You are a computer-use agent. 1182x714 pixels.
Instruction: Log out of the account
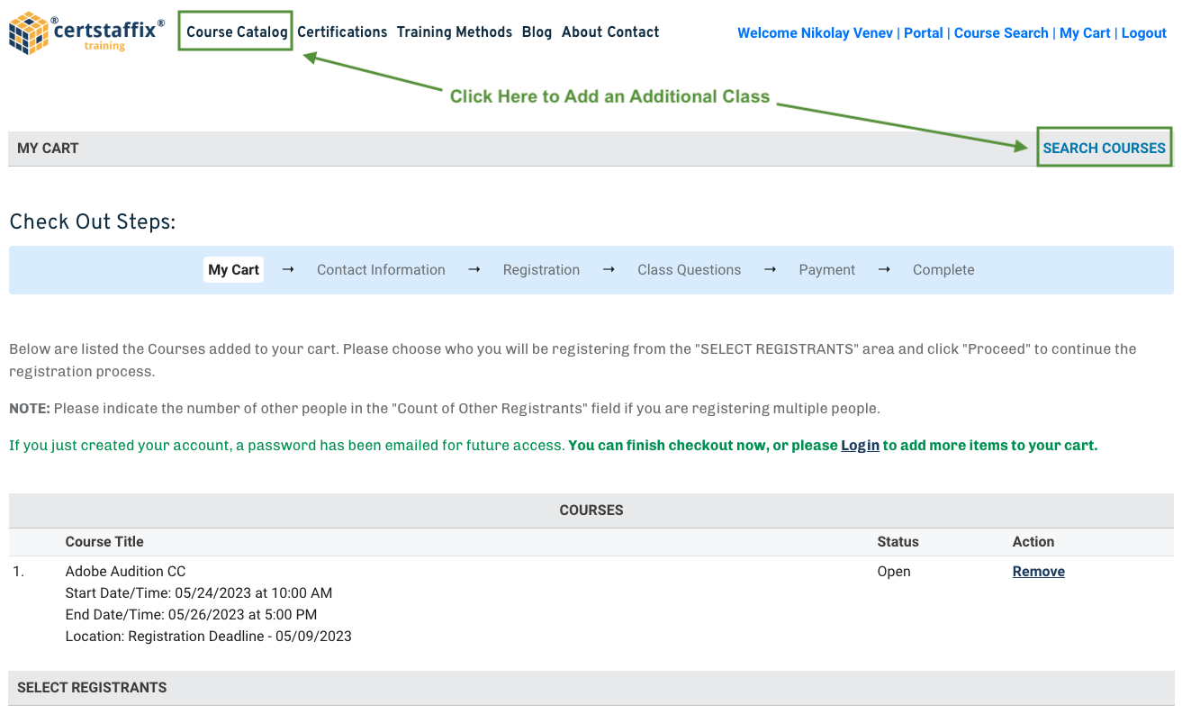pos(1143,33)
